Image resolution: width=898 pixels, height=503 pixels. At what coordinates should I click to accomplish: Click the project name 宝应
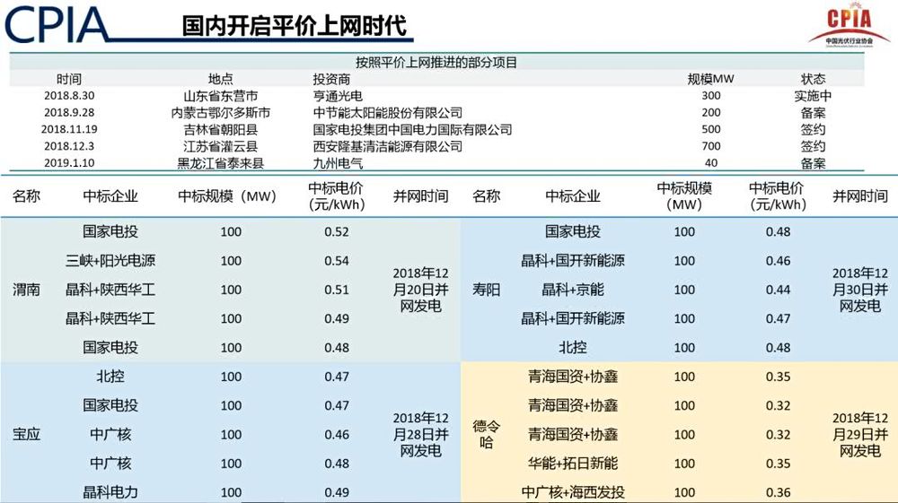click(26, 434)
